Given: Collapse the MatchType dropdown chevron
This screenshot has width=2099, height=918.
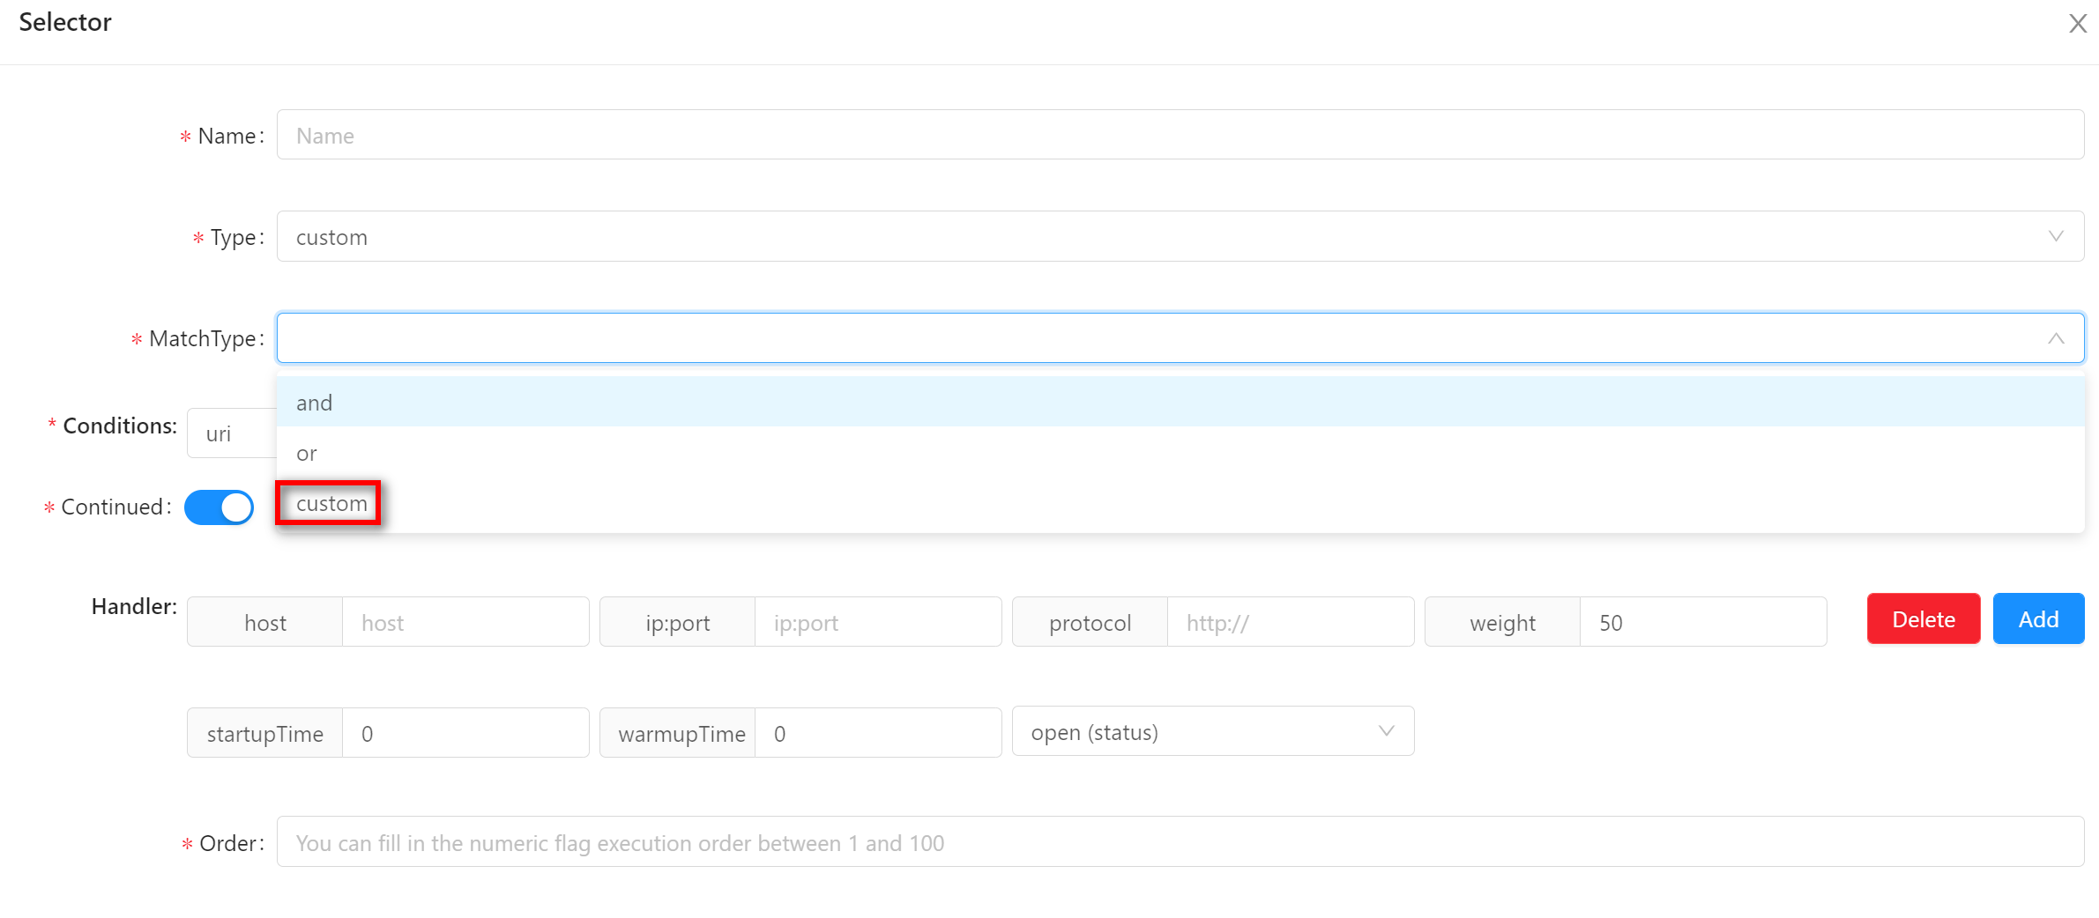Looking at the screenshot, I should [x=2057, y=338].
